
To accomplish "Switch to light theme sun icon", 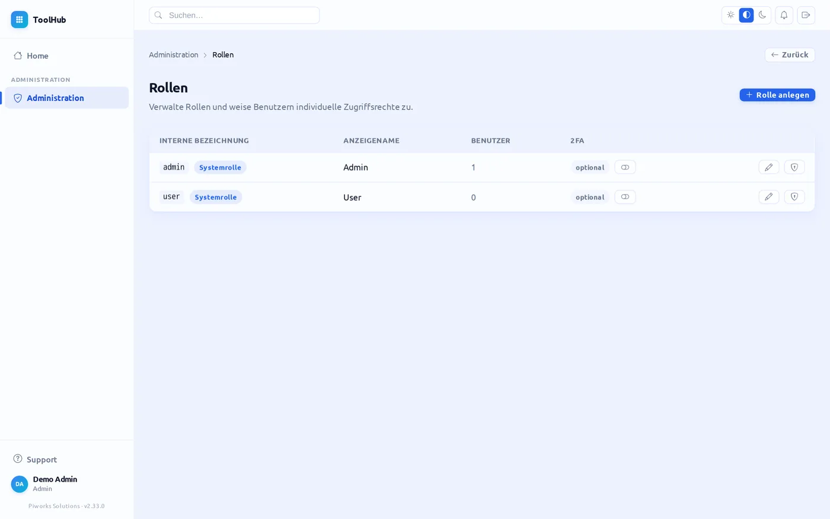I will click(x=730, y=15).
